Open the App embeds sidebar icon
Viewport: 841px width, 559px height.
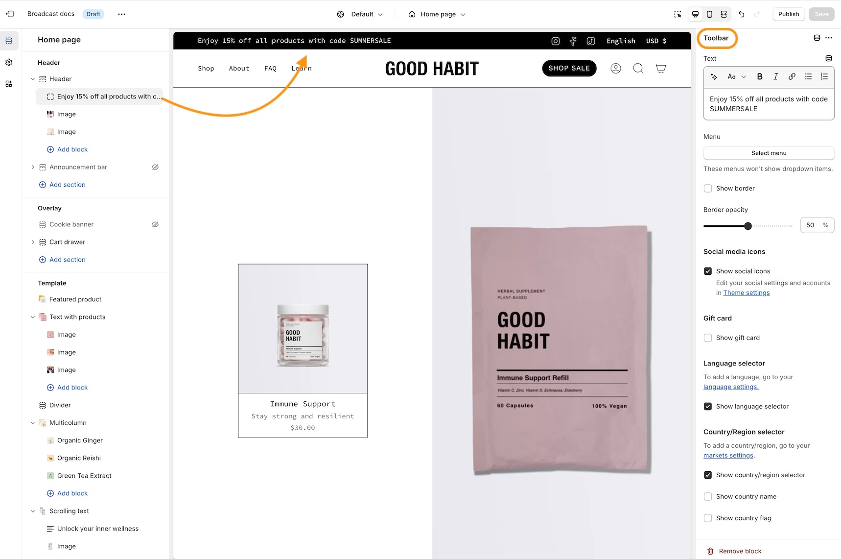point(9,84)
